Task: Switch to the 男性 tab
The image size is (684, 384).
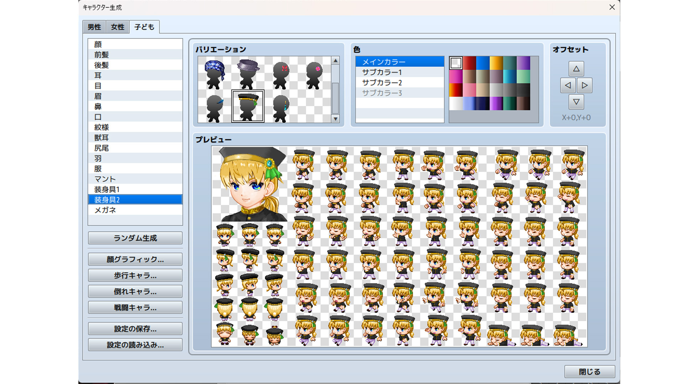Action: coord(94,27)
